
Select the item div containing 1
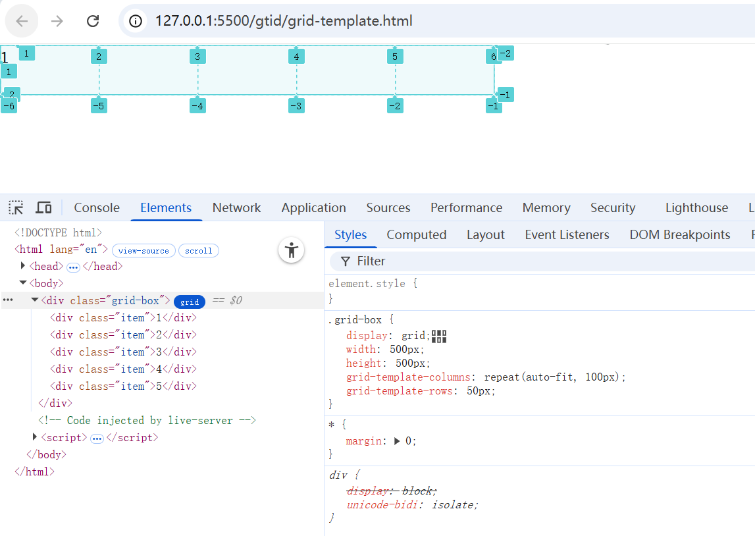pos(124,317)
